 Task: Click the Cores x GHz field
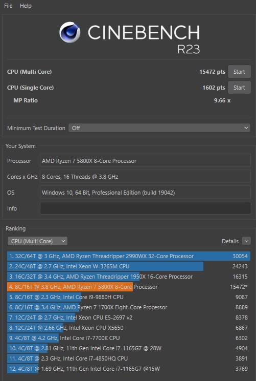click(146, 177)
